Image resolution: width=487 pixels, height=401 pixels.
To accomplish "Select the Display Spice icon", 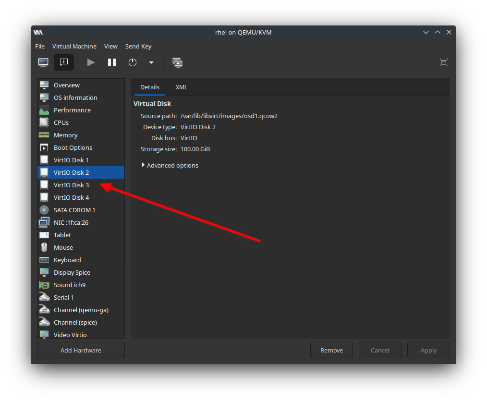I will tap(44, 272).
